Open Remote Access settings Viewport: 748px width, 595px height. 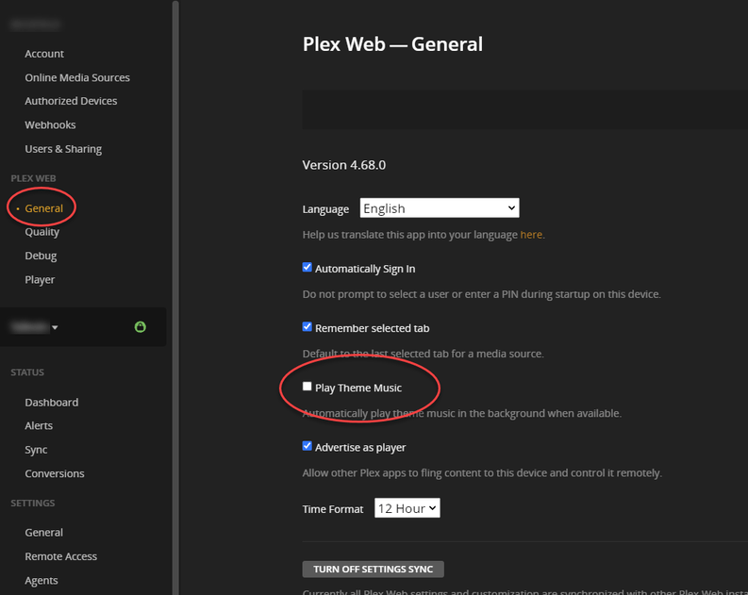pos(61,556)
